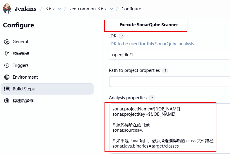
Task: Click the source code management branch icon
Action: click(x=7, y=54)
